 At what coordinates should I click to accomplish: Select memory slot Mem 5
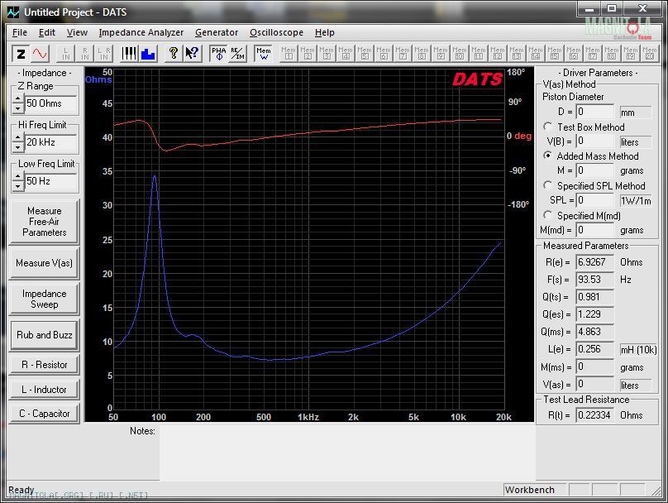(365, 54)
